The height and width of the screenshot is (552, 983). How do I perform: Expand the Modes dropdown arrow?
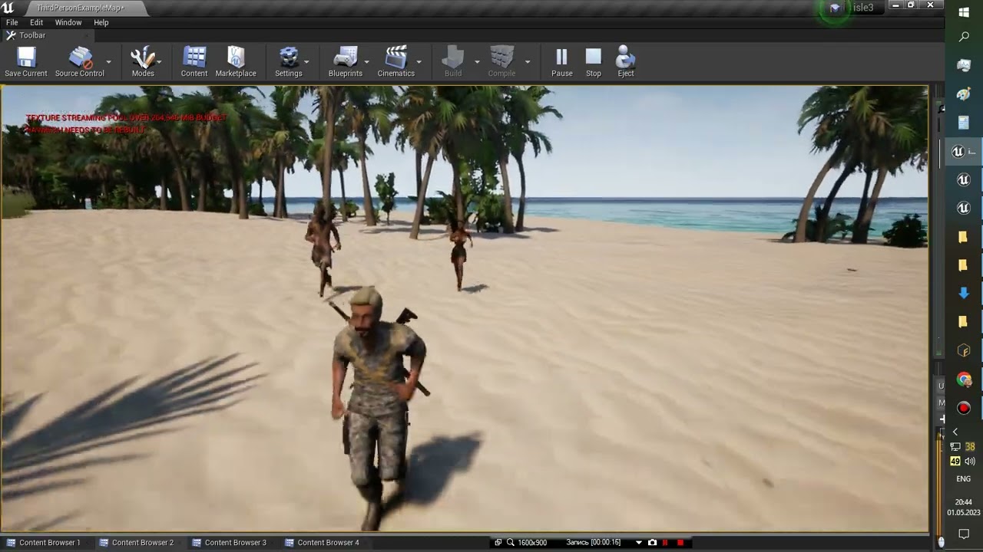[160, 61]
